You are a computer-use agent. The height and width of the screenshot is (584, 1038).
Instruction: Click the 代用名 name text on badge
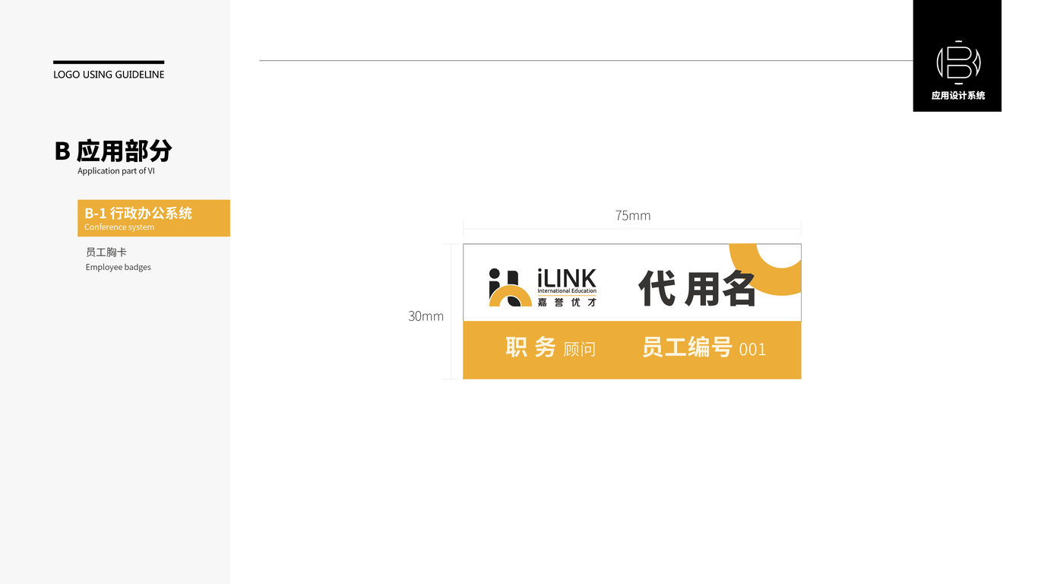point(697,288)
